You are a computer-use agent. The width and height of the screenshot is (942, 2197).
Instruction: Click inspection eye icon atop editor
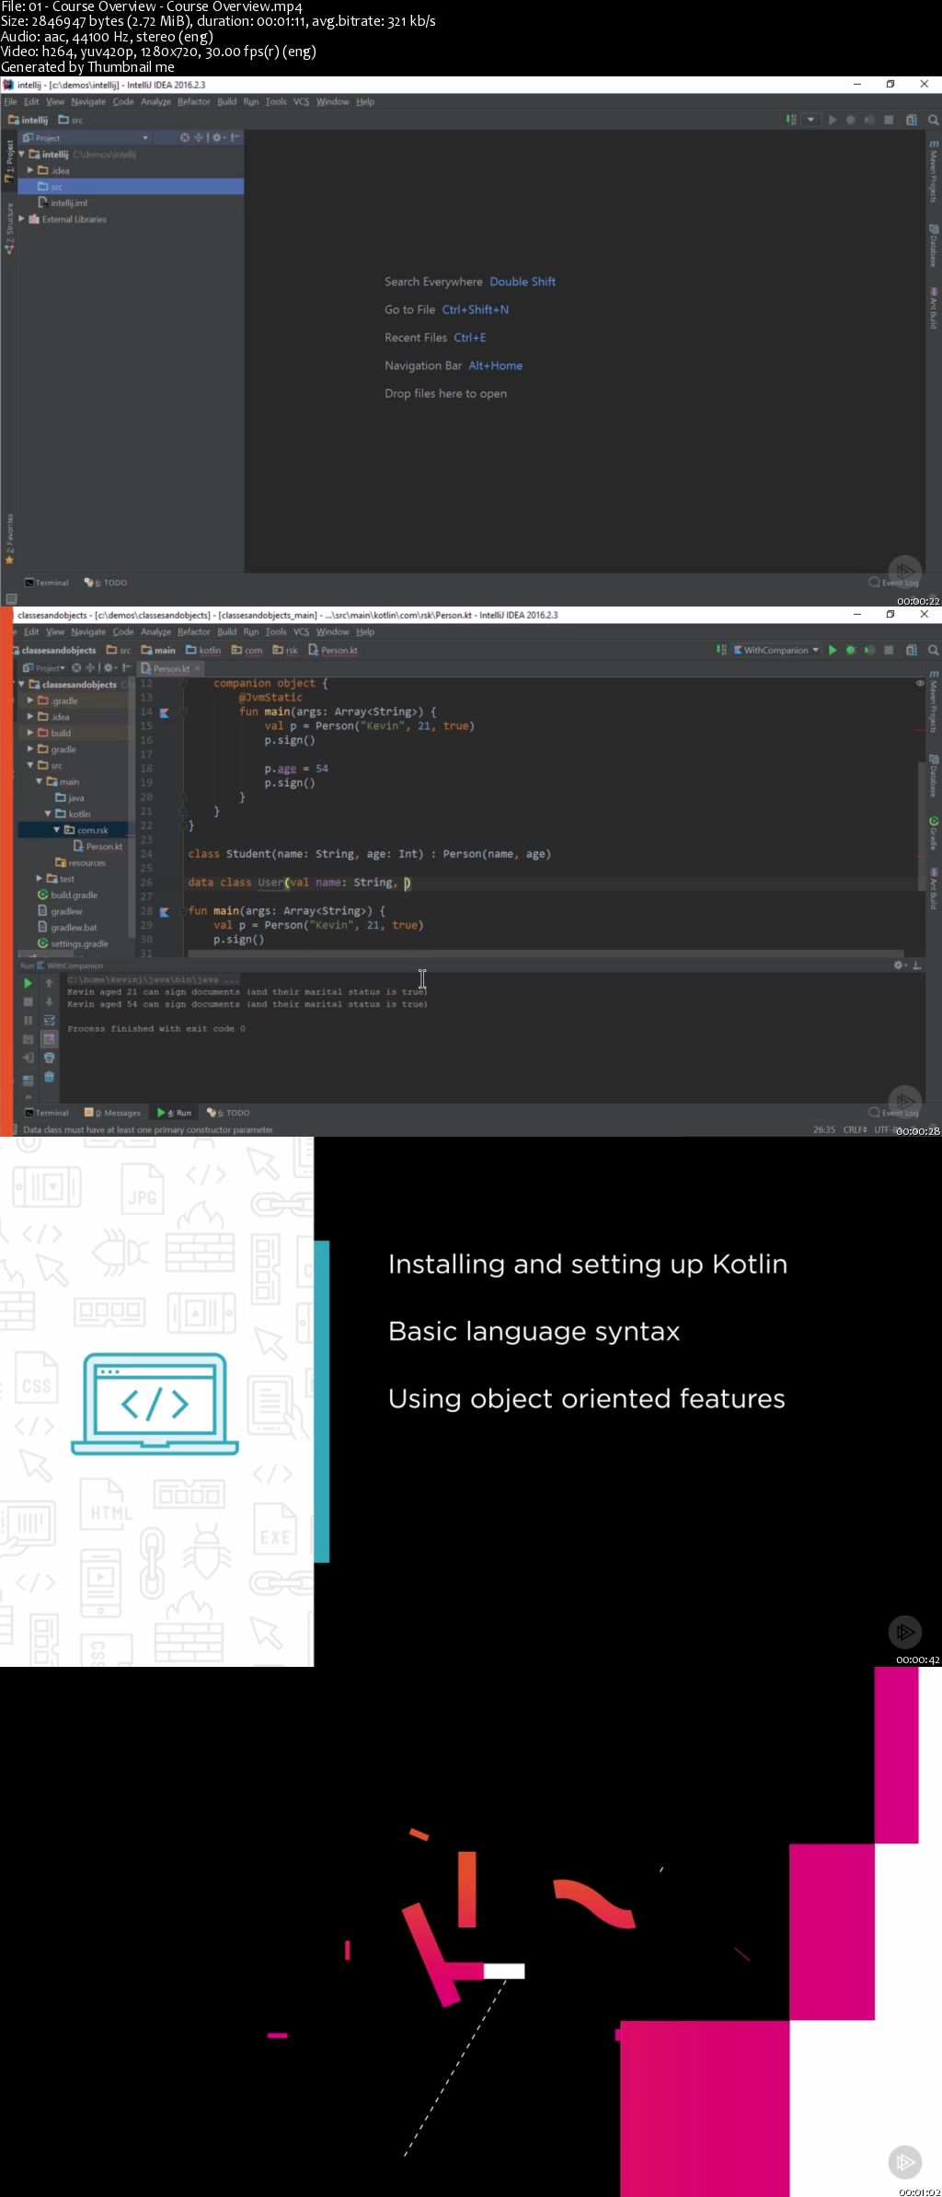(920, 683)
